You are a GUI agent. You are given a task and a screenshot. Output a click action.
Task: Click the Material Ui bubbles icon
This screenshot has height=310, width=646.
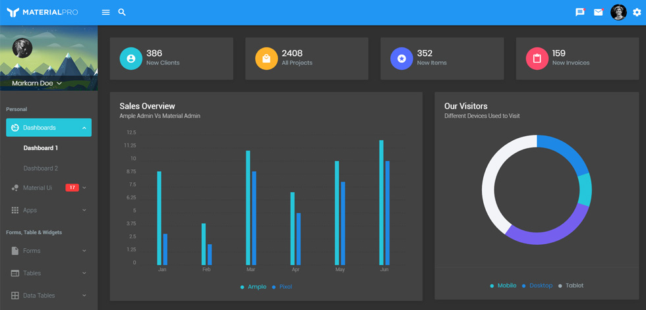click(x=15, y=188)
